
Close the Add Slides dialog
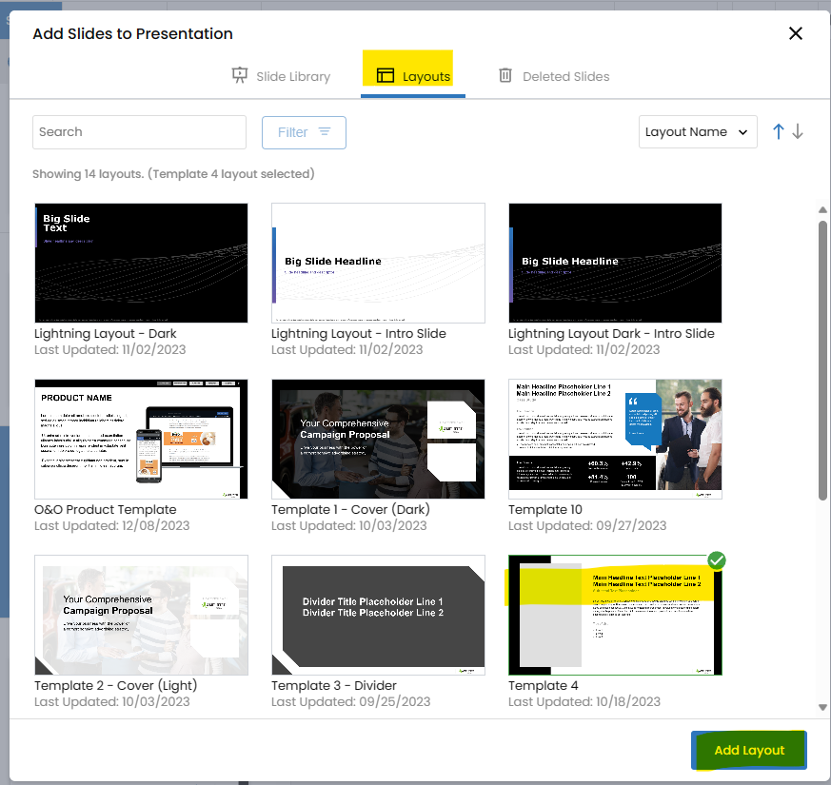click(796, 34)
